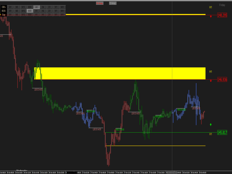Select the 145.817 green price label
The image size is (232, 174).
(x=222, y=132)
